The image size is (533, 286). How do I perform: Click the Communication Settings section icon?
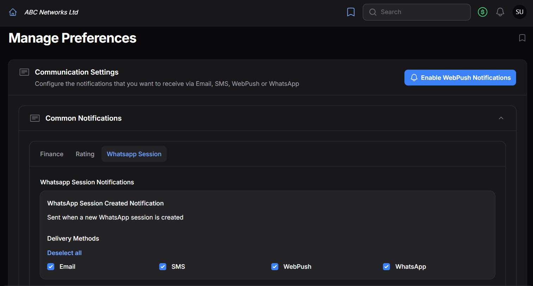pos(24,72)
